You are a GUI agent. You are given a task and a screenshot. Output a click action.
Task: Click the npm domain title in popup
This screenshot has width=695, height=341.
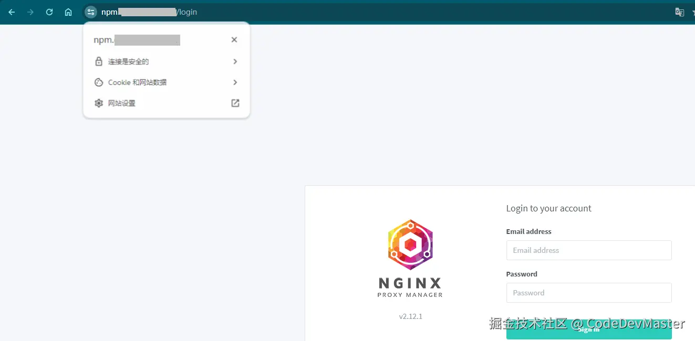tap(137, 40)
